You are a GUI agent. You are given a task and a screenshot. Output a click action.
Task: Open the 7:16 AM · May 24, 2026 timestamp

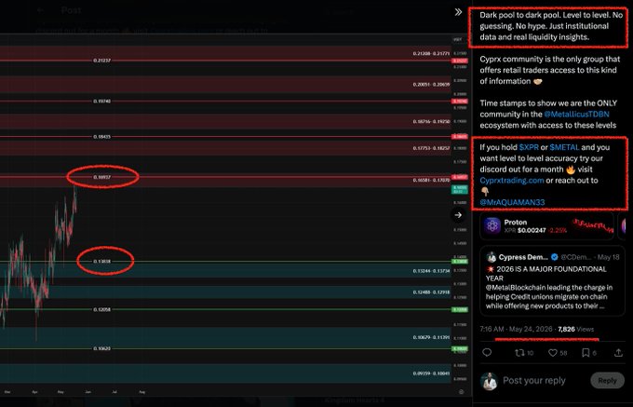[516, 329]
